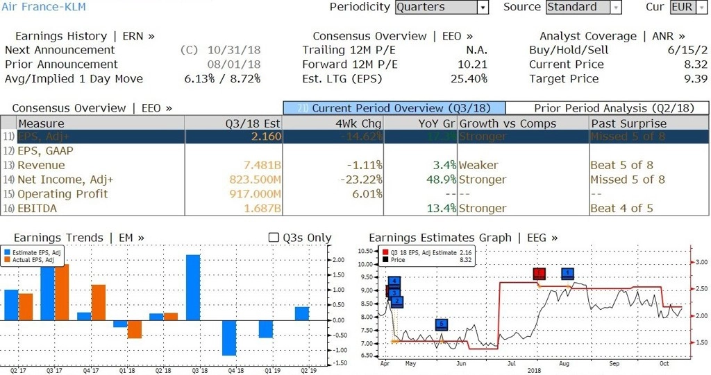Click the blue news marker numbered 3
The image size is (711, 375).
tap(394, 293)
